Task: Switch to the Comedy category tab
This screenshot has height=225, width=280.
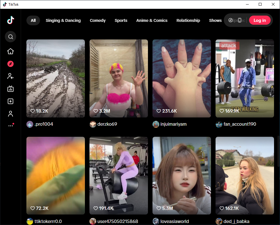Action: pos(98,20)
